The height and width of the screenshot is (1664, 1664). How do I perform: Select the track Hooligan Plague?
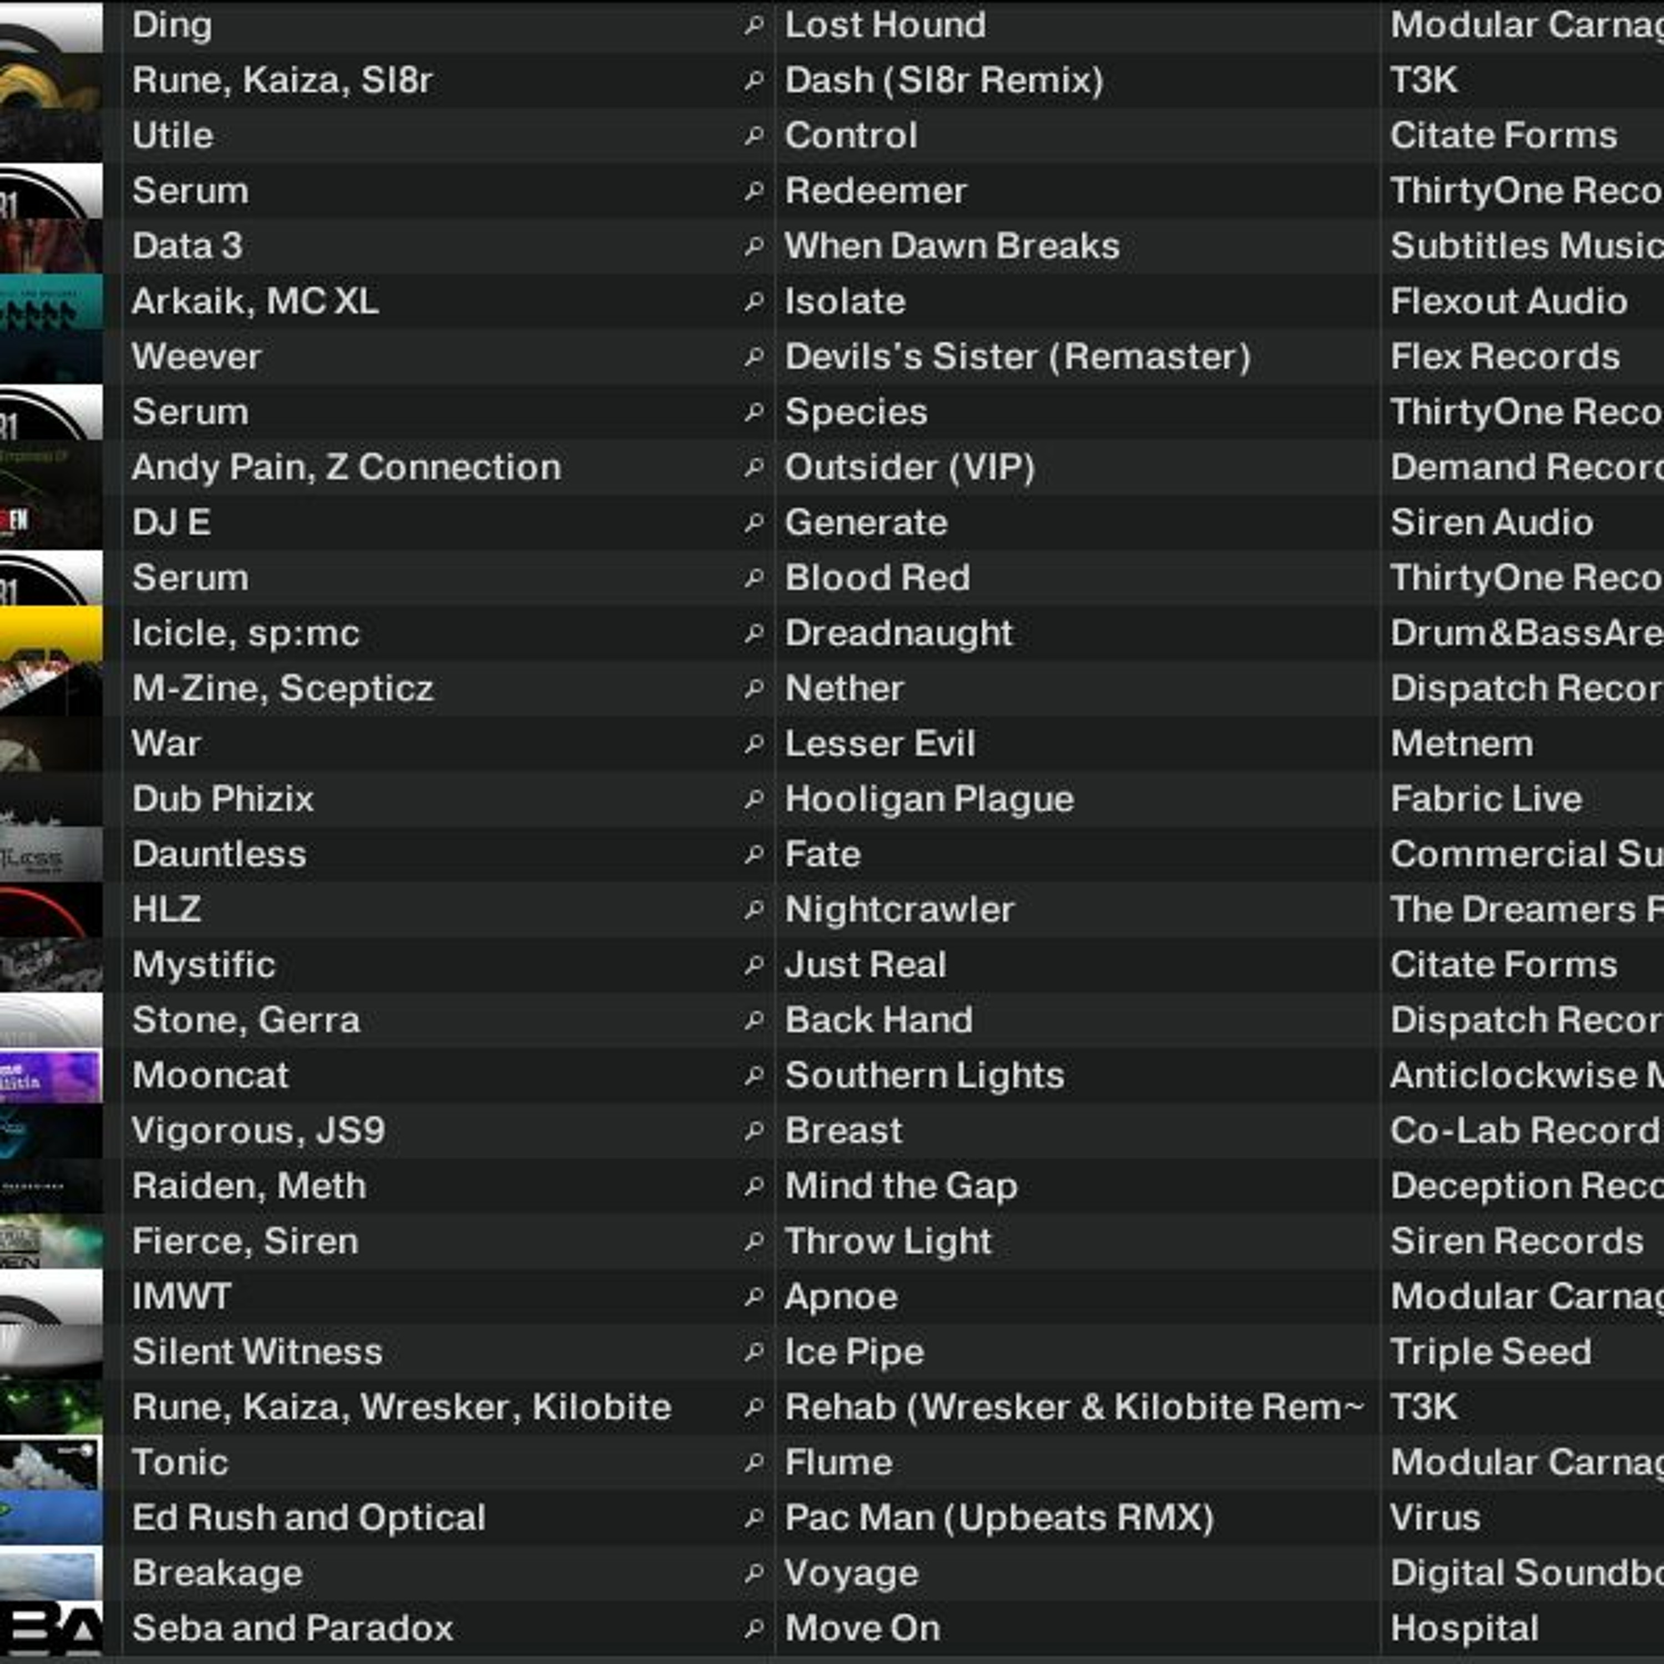coord(929,799)
